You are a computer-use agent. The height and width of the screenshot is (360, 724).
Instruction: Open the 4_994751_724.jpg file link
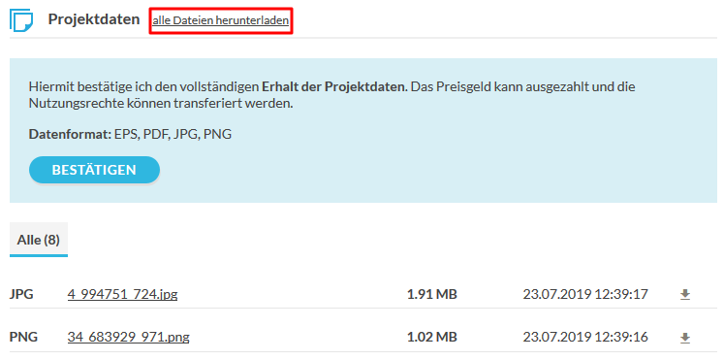pyautogui.click(x=122, y=294)
